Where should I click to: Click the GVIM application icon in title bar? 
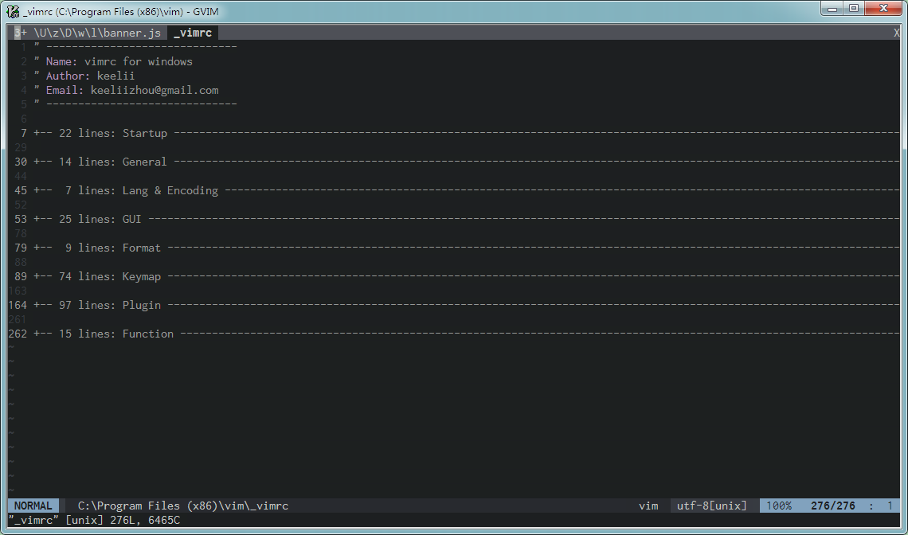pos(13,11)
